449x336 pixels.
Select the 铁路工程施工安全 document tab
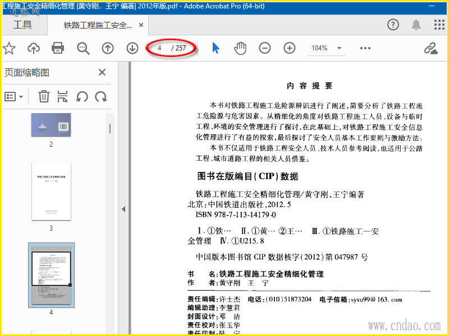pos(98,25)
